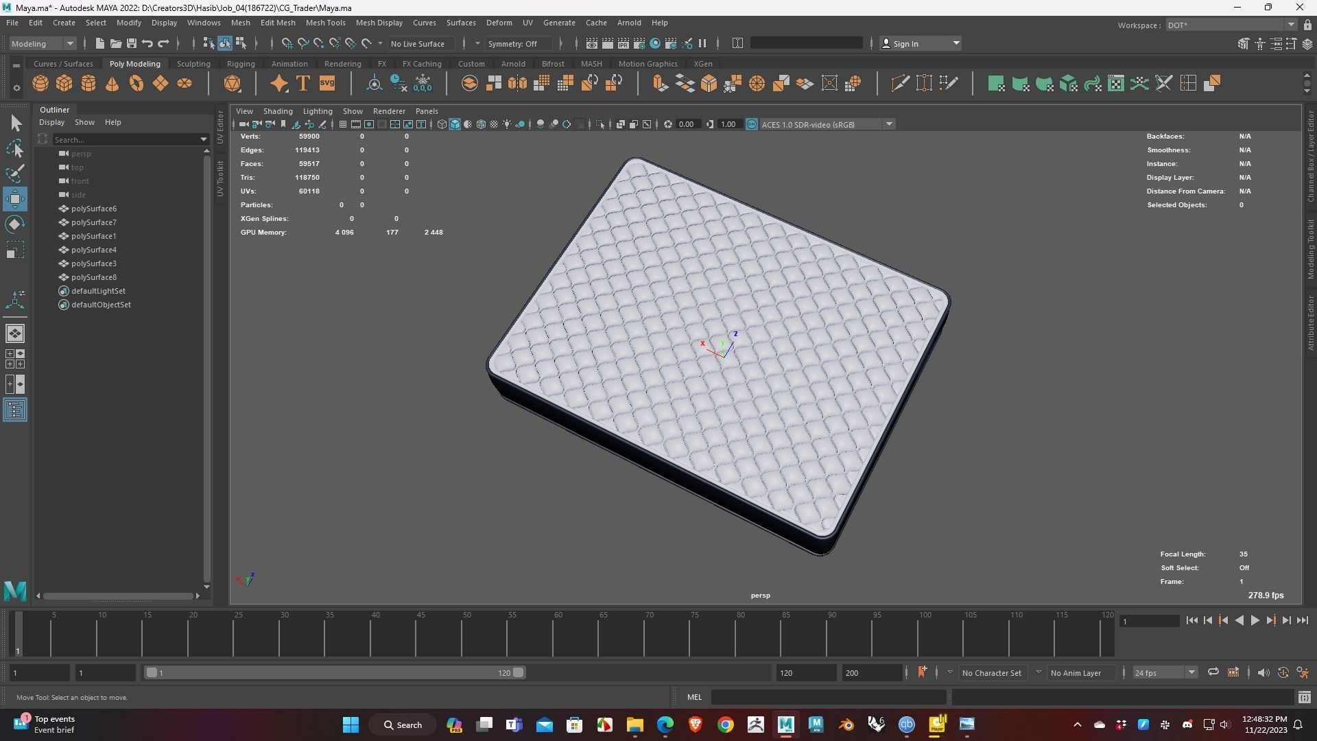Click the No Live Surface field
The image size is (1317, 741).
[421, 43]
